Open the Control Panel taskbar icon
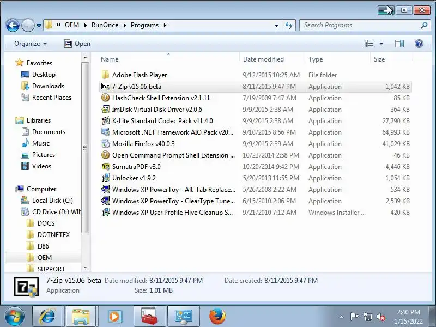The height and width of the screenshot is (327, 436). coord(184,316)
